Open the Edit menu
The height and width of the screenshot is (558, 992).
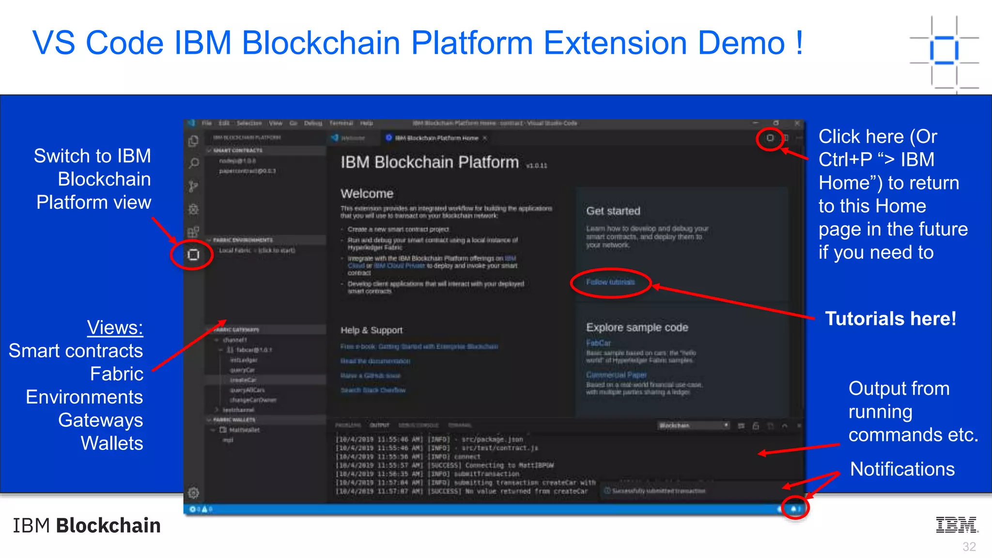(224, 123)
